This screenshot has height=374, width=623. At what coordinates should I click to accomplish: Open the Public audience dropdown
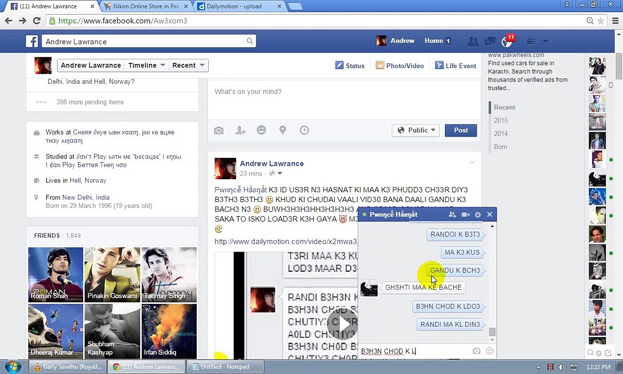tap(416, 130)
